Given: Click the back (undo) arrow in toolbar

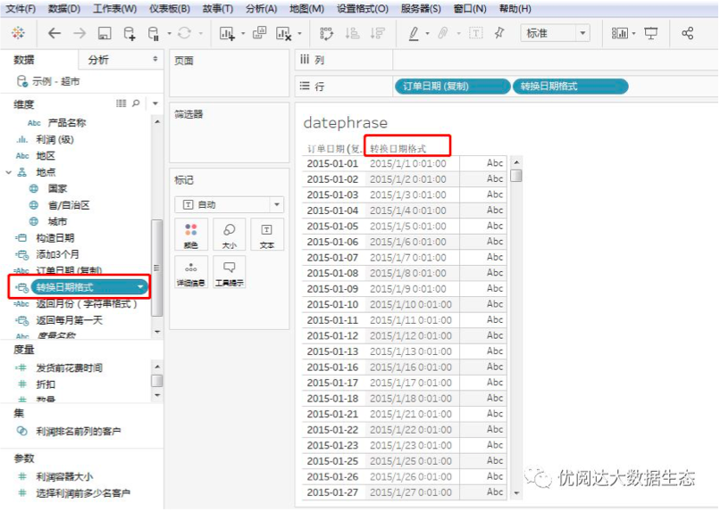Looking at the screenshot, I should pyautogui.click(x=54, y=33).
